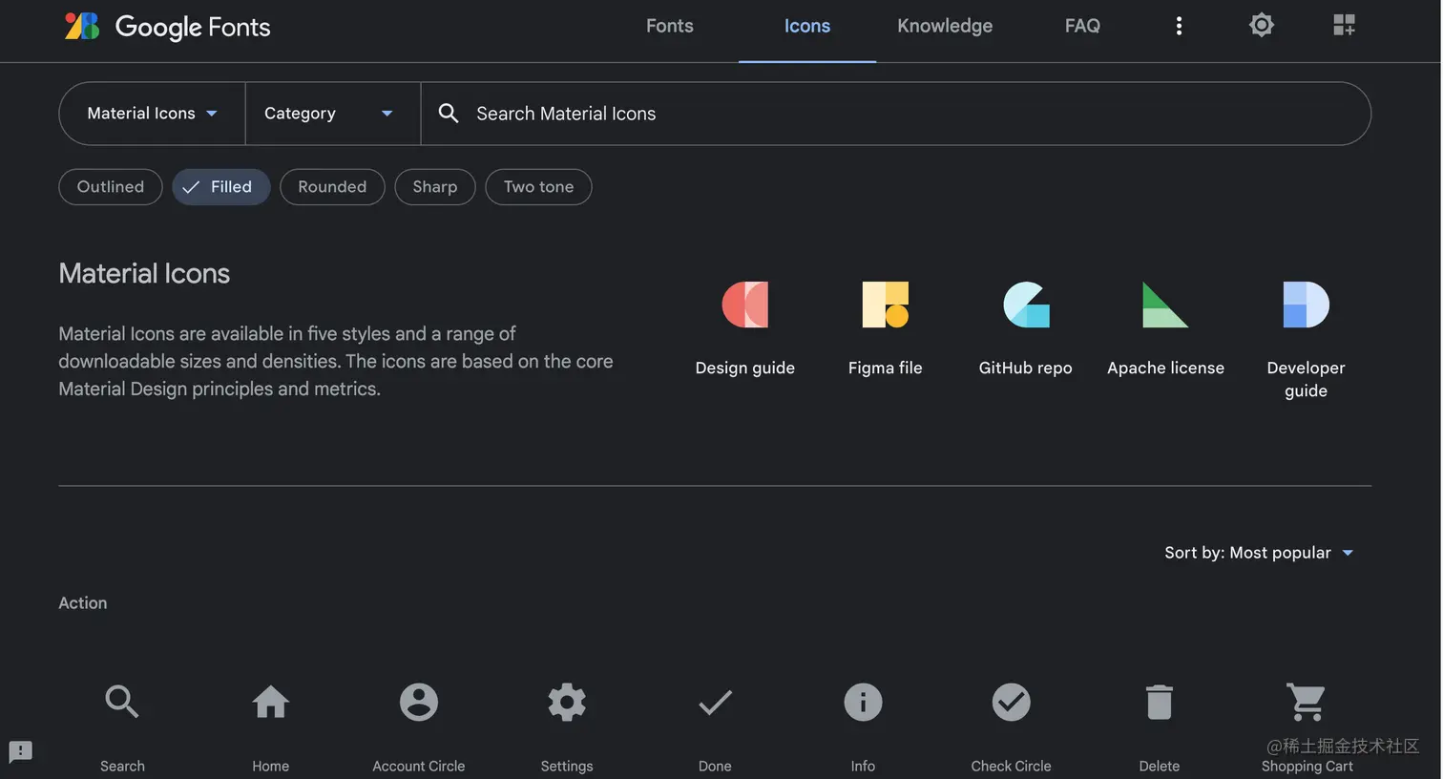Select the Check Circle icon
1443x779 pixels.
1011,702
